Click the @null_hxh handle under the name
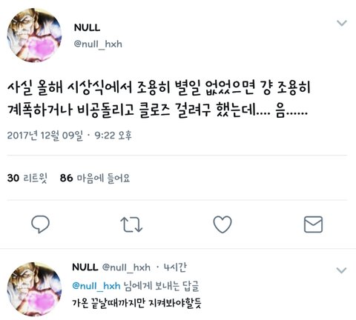This screenshot has height=320, width=356. 98,44
